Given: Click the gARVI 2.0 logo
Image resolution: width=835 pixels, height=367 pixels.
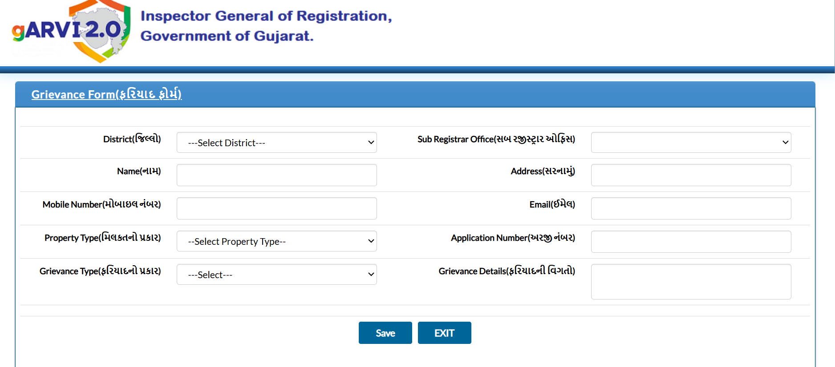Looking at the screenshot, I should (71, 31).
